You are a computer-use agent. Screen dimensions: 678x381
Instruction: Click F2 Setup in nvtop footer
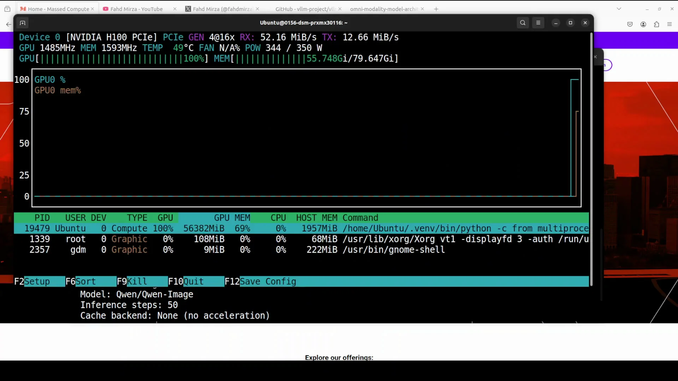click(x=37, y=282)
